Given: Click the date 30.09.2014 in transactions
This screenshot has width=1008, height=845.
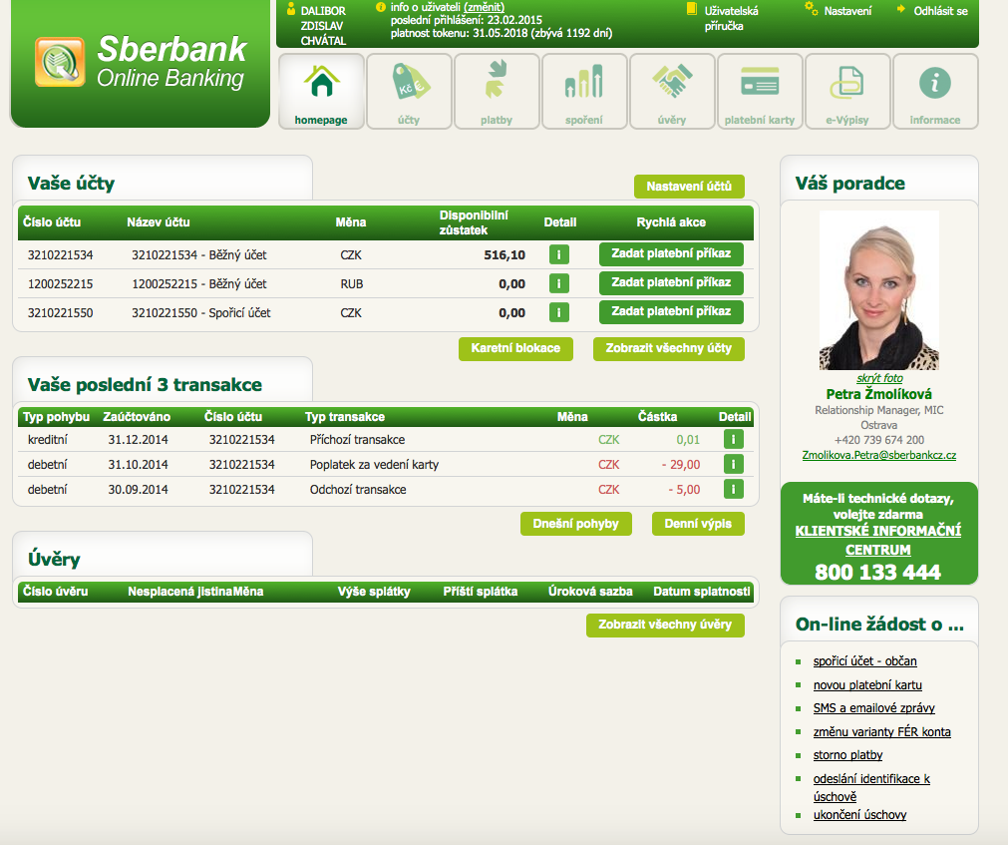Looking at the screenshot, I should coord(139,490).
